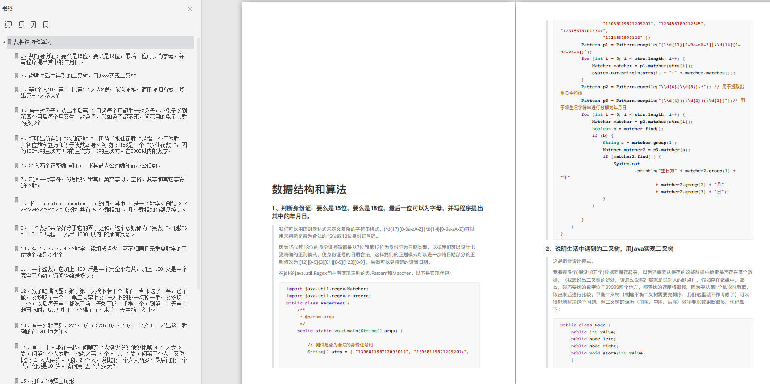Open bookmark 5、打印出所有的水仙花数
Screen dimensions: 770x384
(104, 145)
